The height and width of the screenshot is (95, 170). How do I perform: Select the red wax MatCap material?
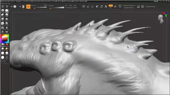pyautogui.click(x=7, y=45)
